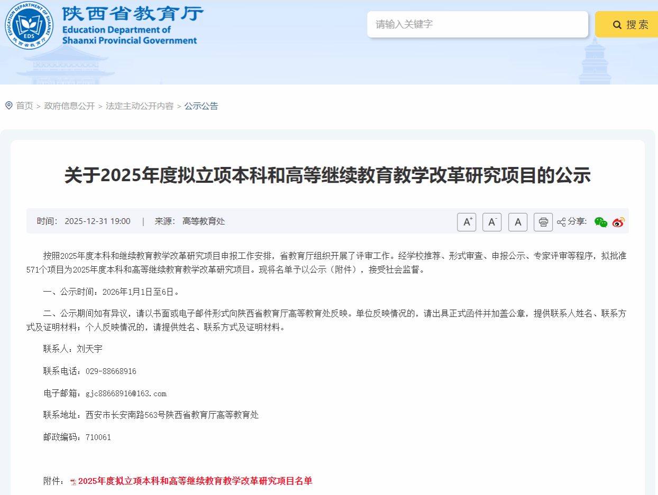Print the page using the printer icon

click(543, 222)
